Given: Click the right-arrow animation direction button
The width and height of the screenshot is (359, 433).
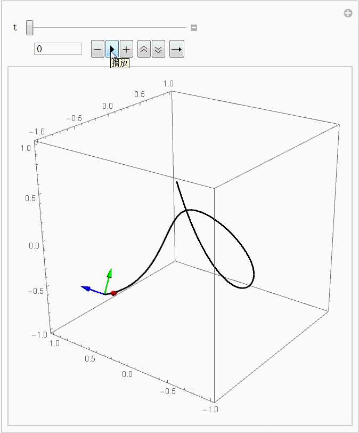Looking at the screenshot, I should click(x=177, y=49).
